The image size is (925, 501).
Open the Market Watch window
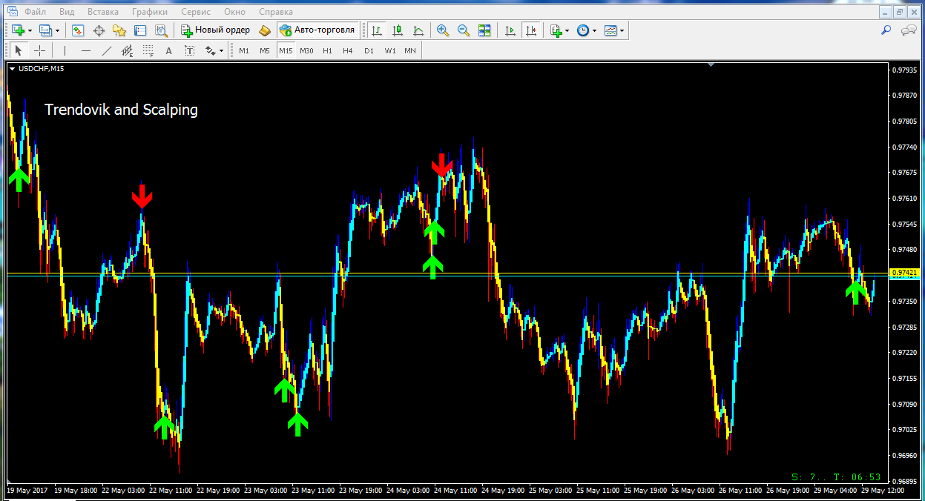pos(78,30)
